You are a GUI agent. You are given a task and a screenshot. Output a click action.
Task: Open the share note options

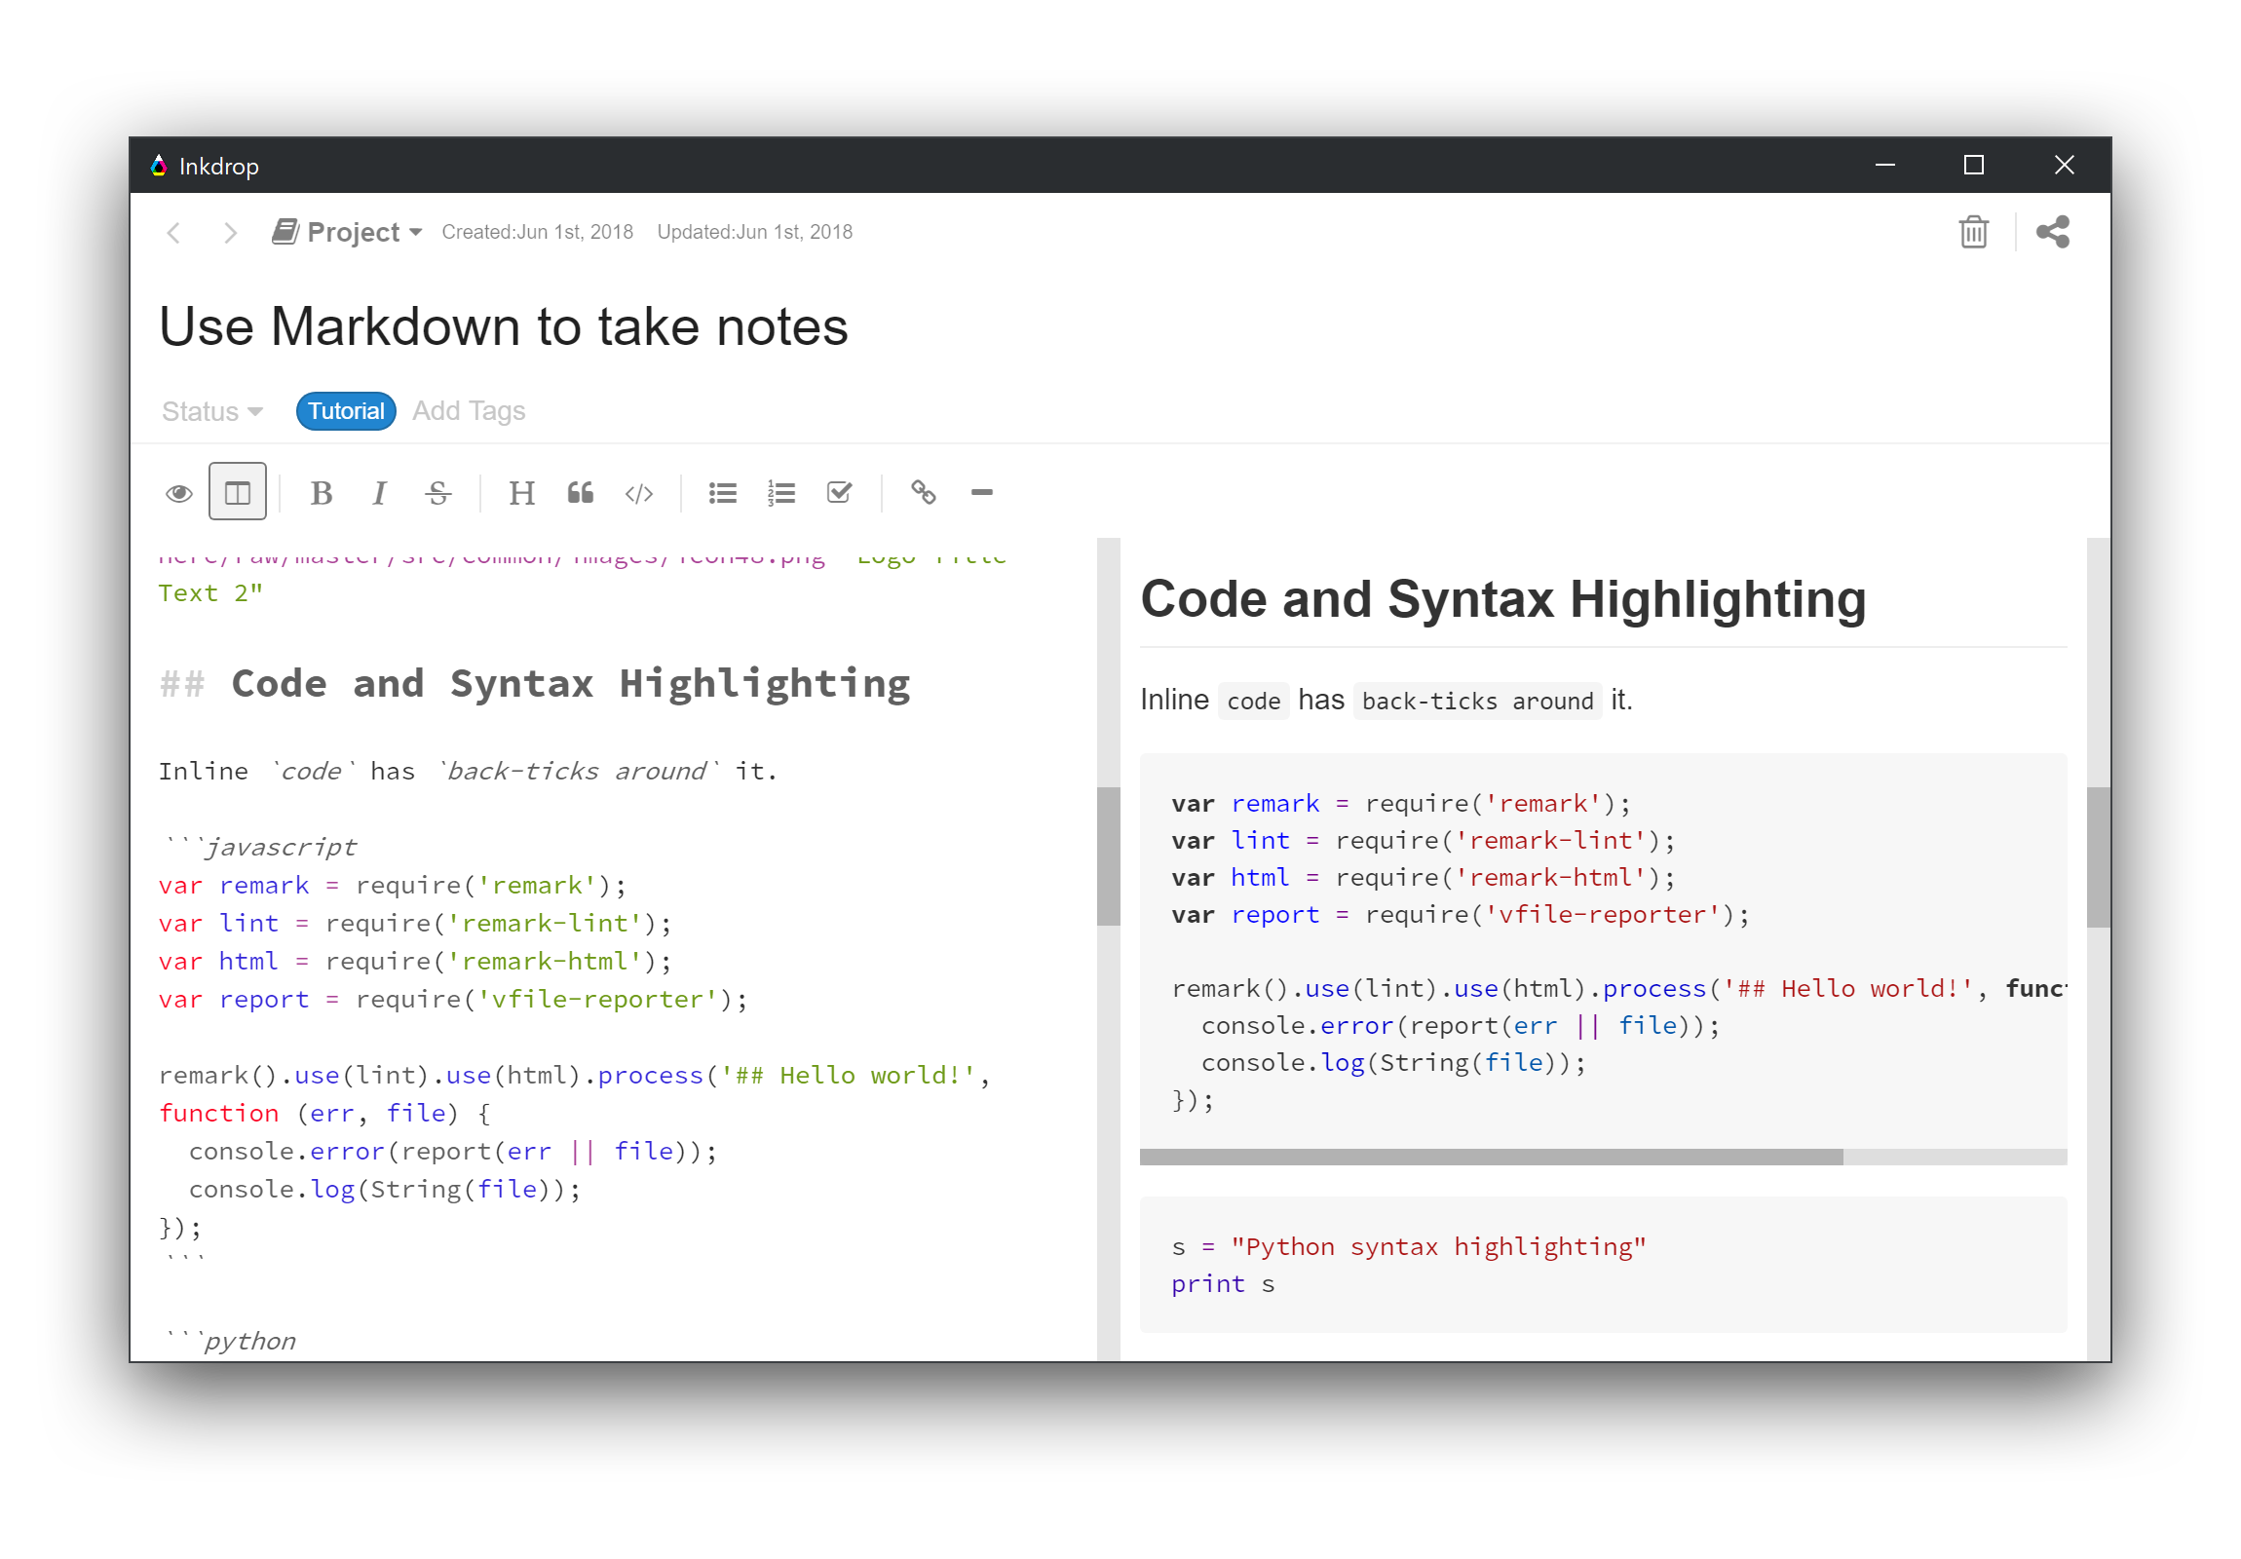click(x=2053, y=232)
